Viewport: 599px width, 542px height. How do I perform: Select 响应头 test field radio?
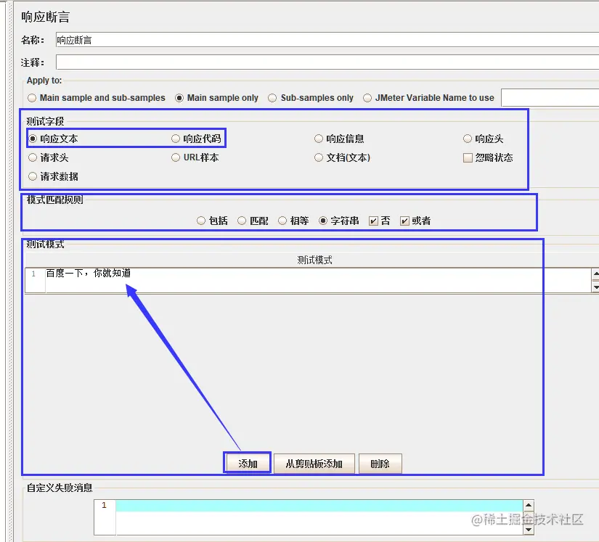[467, 139]
